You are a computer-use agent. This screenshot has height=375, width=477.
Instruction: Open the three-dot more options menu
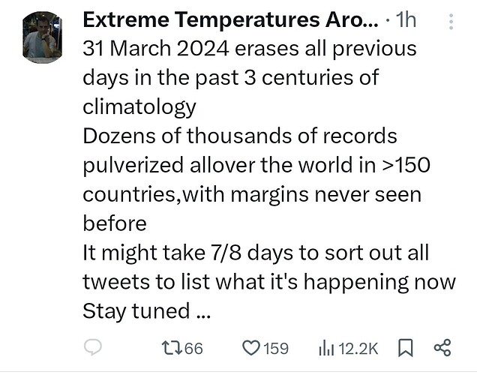[451, 22]
